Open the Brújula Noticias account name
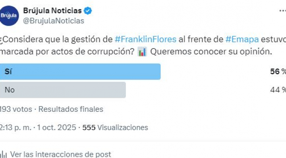The image size is (286, 158). coord(52,11)
